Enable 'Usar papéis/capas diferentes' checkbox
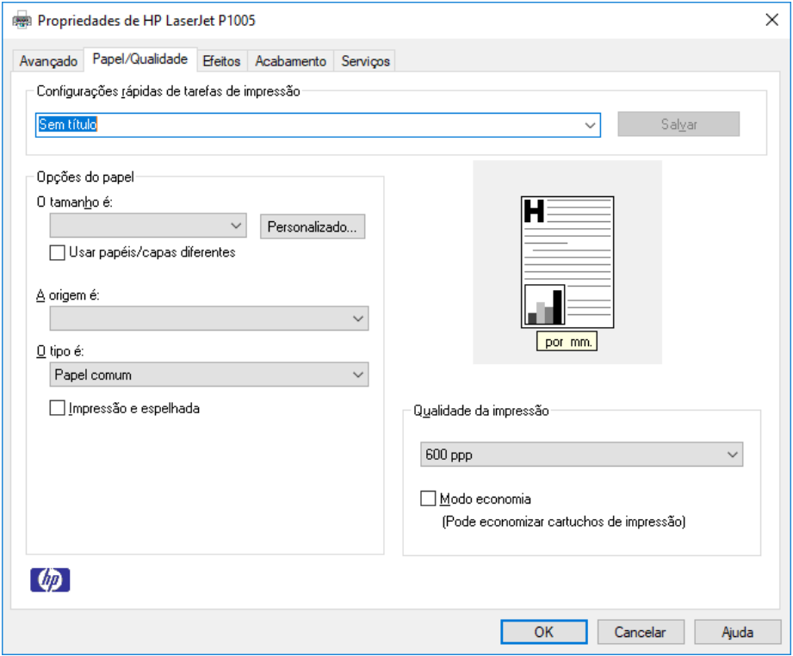The image size is (793, 656). pos(57,252)
